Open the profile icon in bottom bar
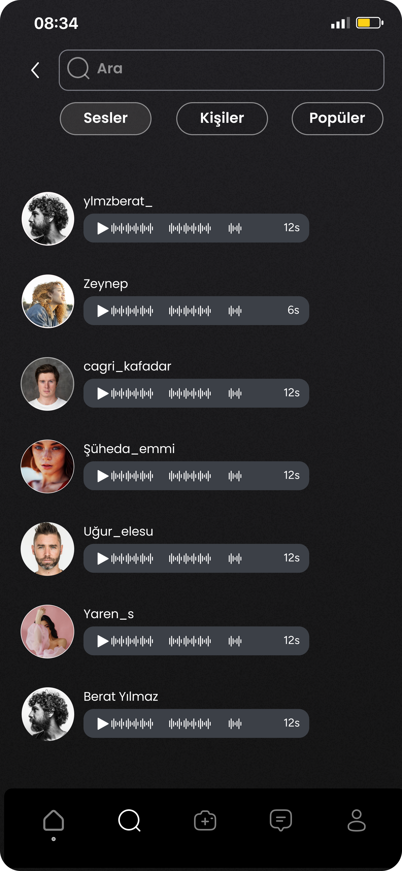Screen dimensions: 402x871 [356, 820]
